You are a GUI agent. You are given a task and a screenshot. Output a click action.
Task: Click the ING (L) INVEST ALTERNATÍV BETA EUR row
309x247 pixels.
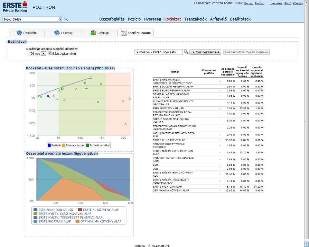point(208,135)
